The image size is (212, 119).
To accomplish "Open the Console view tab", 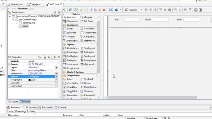I will (61, 107).
